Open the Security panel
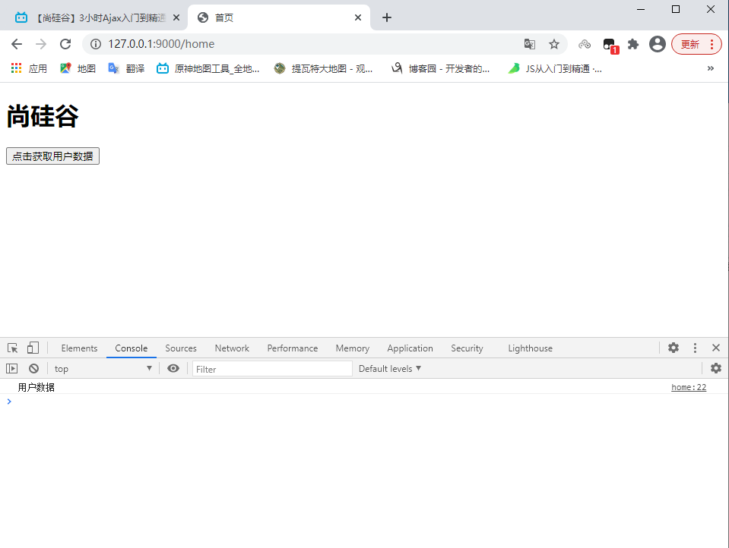This screenshot has height=548, width=729. [x=467, y=348]
